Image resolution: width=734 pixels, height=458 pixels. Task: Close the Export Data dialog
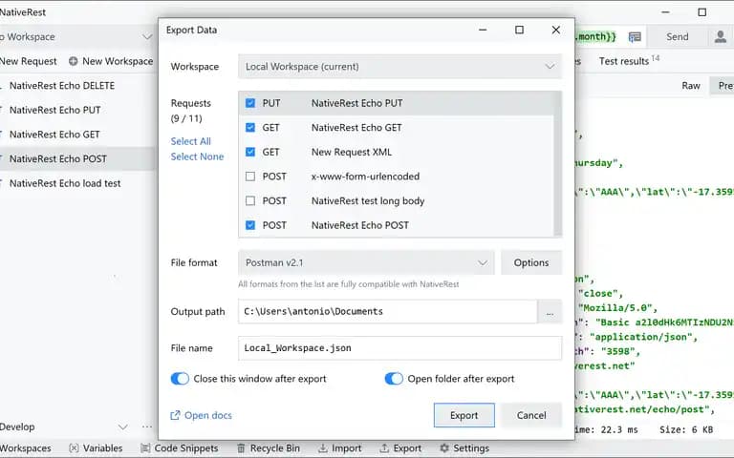[x=555, y=30]
